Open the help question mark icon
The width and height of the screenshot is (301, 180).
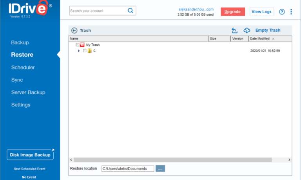[282, 12]
